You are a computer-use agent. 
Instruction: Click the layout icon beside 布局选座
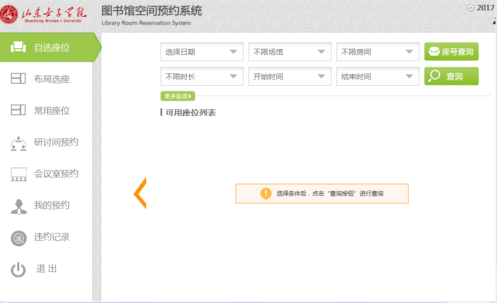18,79
